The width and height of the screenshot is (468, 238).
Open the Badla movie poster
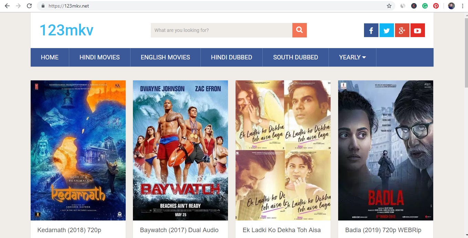tap(386, 150)
